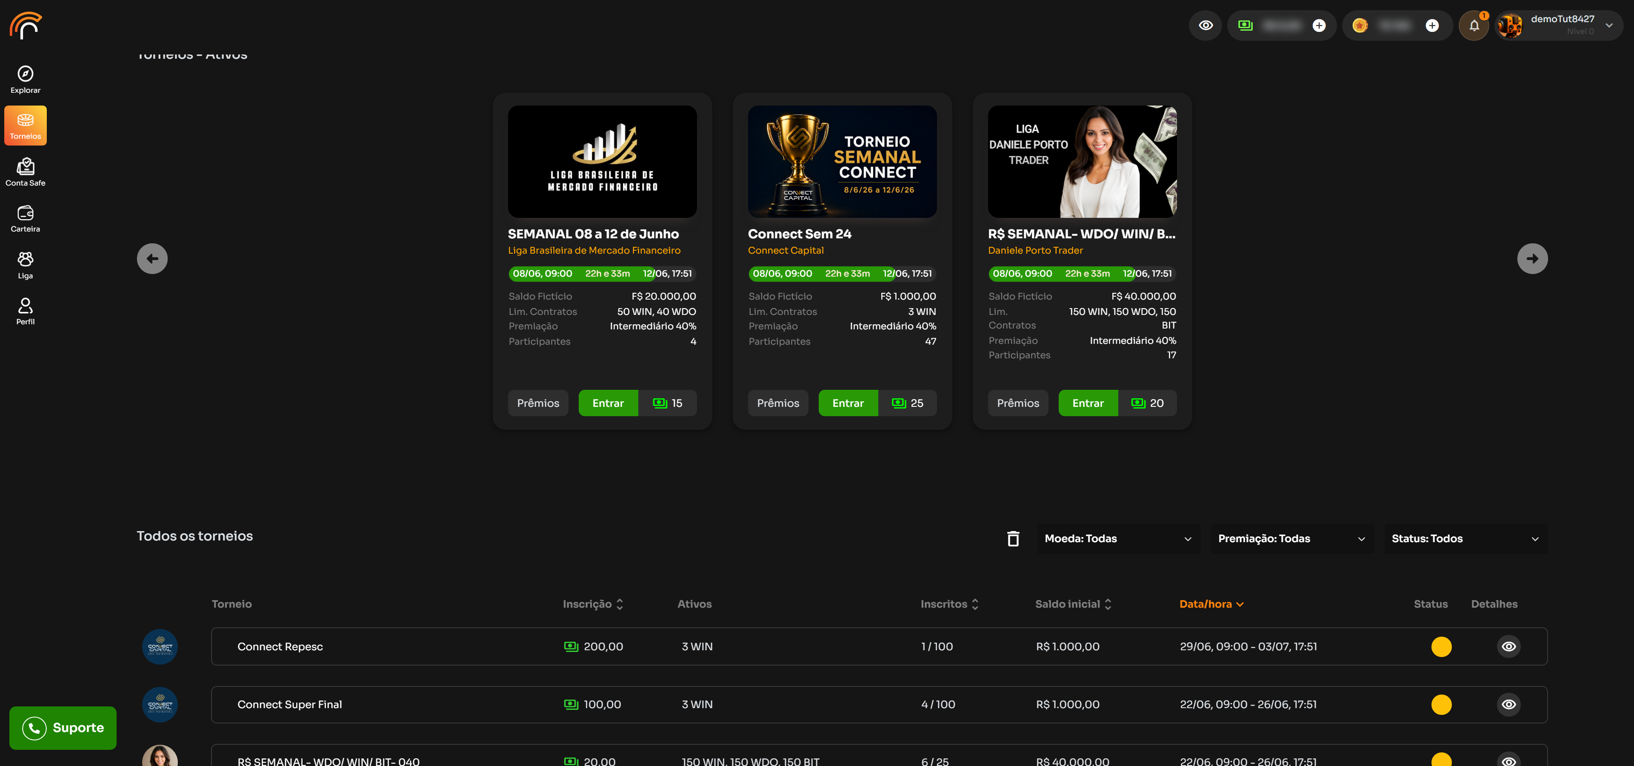Open Liga Brasileira de Mercado Financeiro banner
Viewport: 1634px width, 766px height.
click(x=602, y=162)
